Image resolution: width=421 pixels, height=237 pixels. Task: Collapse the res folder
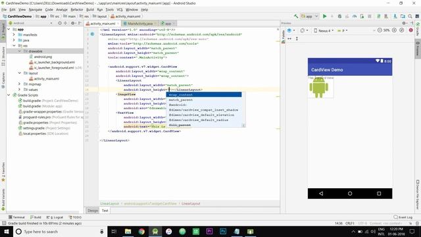pos(14,45)
